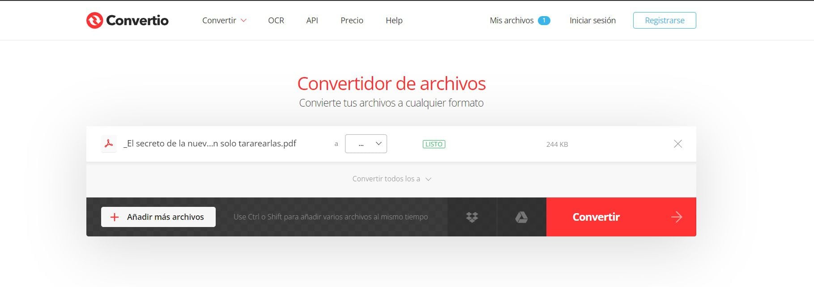Choose a file from Dropbox
Image resolution: width=814 pixels, height=287 pixels.
472,217
